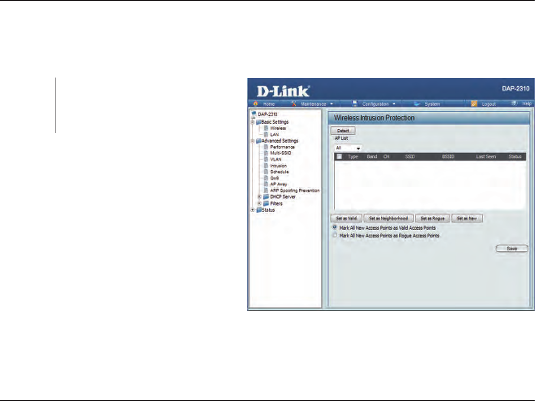Click the Wireless Intrusion Protection page title
The width and height of the screenshot is (535, 401).
point(374,118)
